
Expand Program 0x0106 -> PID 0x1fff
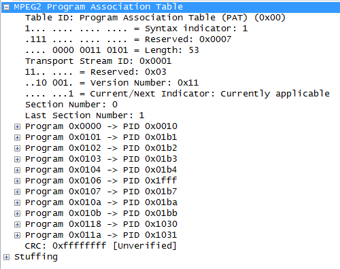point(17,181)
